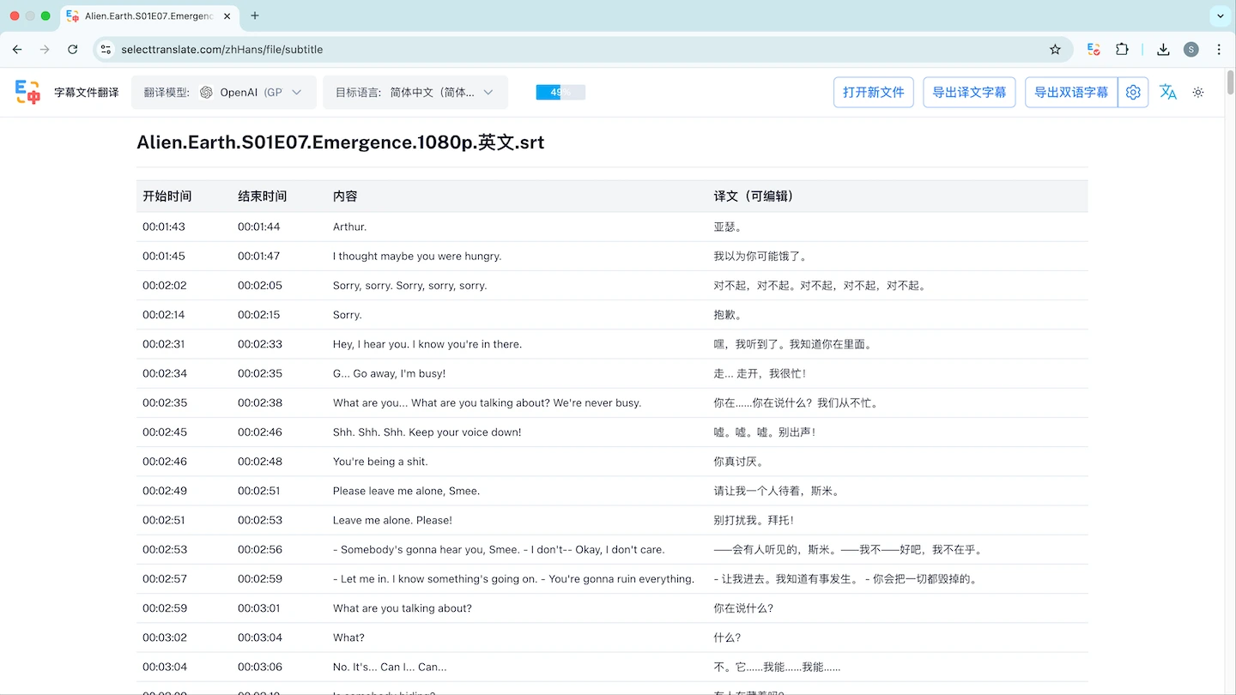
Task: Open the tab search chevron dropdown
Action: tap(1220, 15)
